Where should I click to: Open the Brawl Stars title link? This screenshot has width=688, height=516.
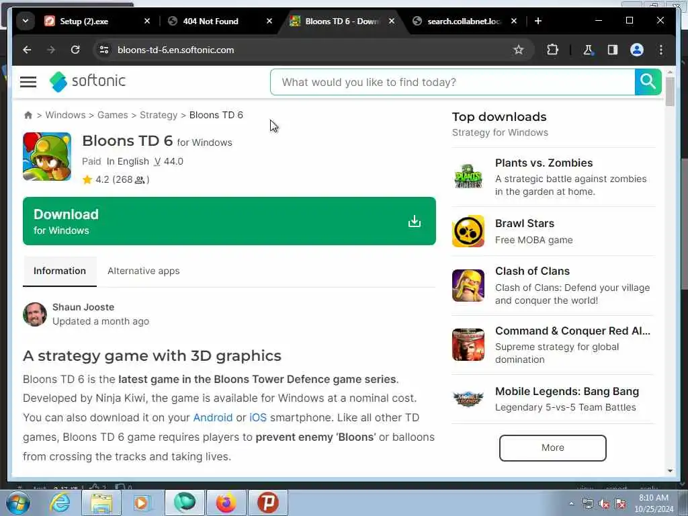pyautogui.click(x=524, y=223)
